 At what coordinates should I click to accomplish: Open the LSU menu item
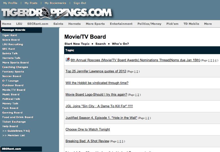tap(19, 24)
